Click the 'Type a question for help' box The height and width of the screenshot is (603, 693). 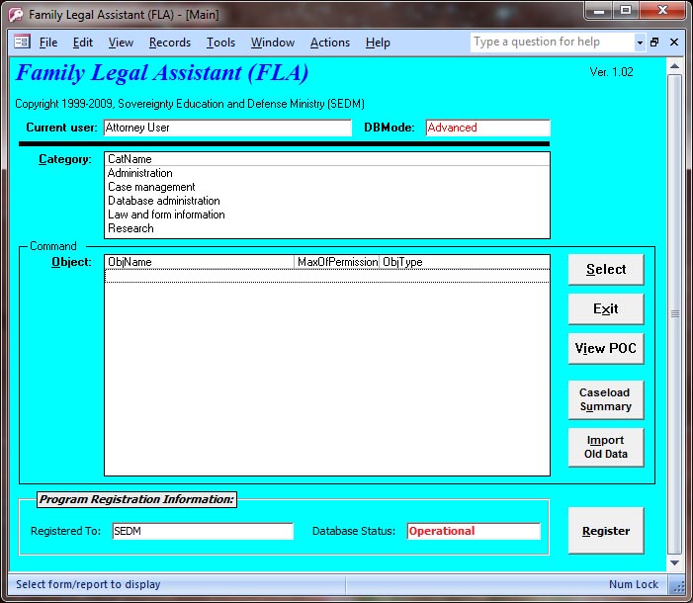tap(553, 42)
